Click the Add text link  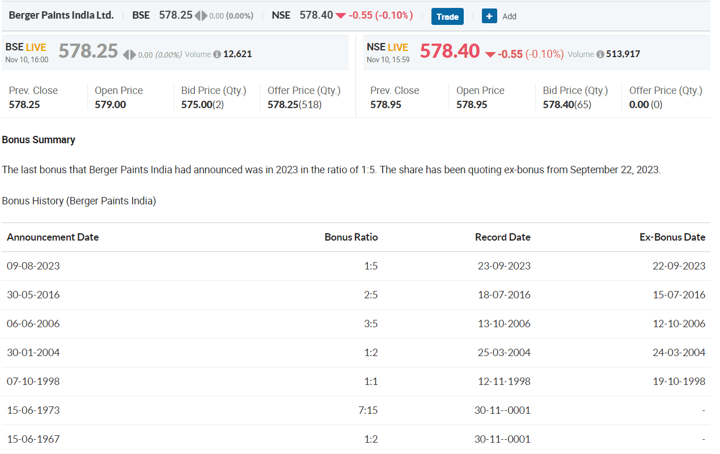point(509,16)
